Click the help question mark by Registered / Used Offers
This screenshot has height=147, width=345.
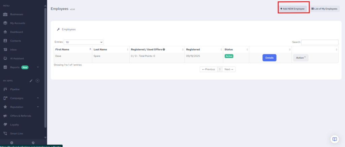point(164,50)
